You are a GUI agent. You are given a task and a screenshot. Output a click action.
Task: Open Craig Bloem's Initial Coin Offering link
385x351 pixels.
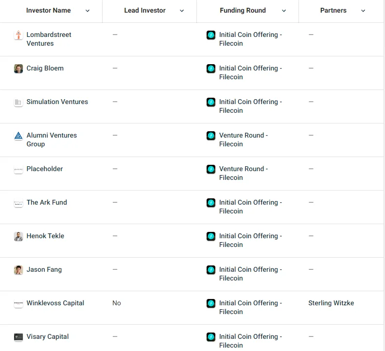250,73
